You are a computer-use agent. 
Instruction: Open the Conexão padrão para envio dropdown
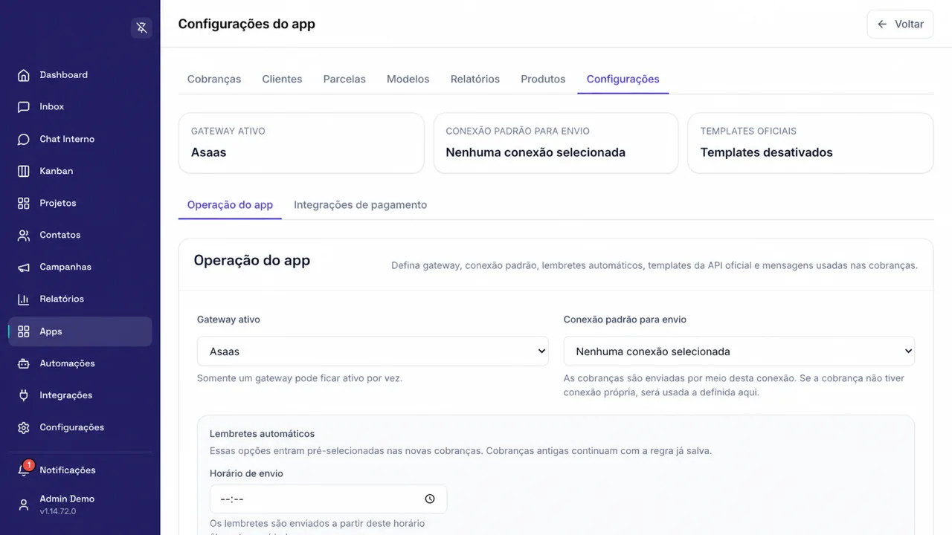coord(739,351)
